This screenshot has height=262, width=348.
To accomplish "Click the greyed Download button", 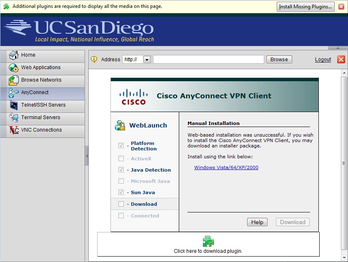I will tap(293, 222).
